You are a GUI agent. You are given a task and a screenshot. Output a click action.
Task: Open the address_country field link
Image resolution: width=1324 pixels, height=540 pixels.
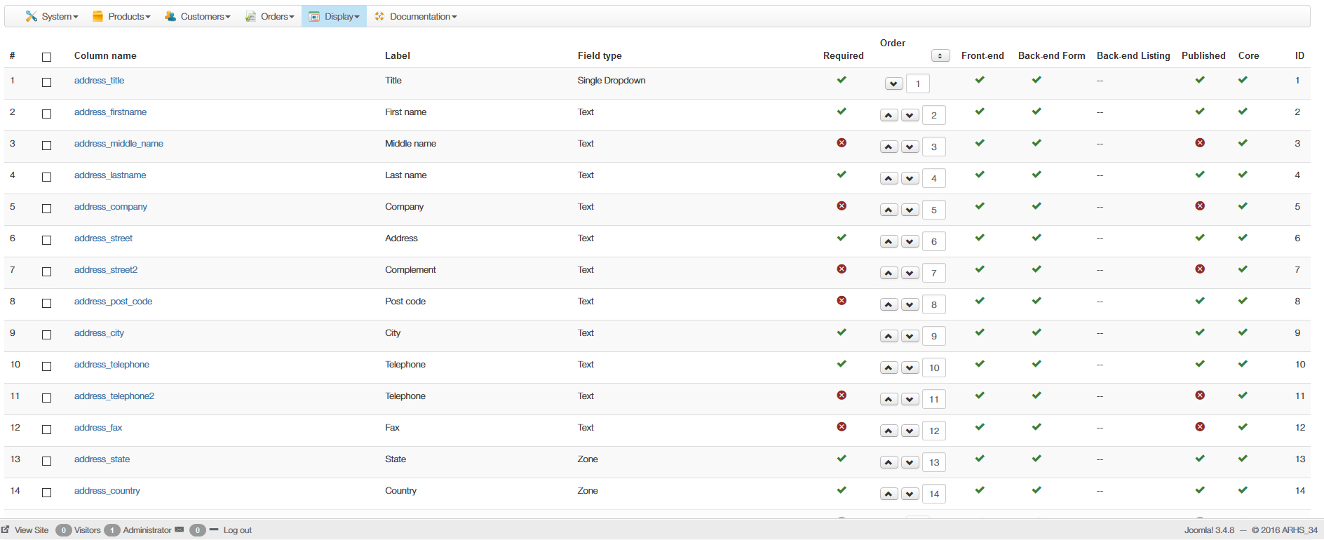(107, 491)
